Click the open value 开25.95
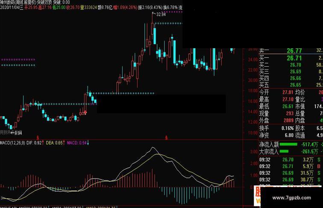Image resolution: width=323 pixels, height=208 pixels. click(x=31, y=8)
